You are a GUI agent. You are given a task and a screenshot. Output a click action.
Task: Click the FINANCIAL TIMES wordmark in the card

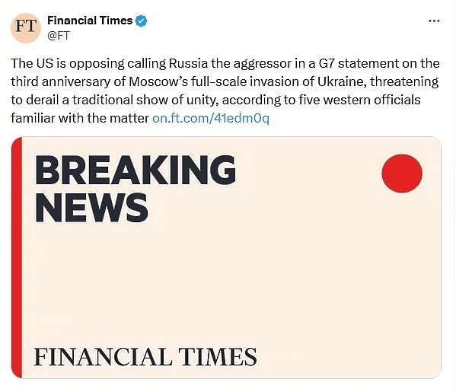pyautogui.click(x=145, y=356)
